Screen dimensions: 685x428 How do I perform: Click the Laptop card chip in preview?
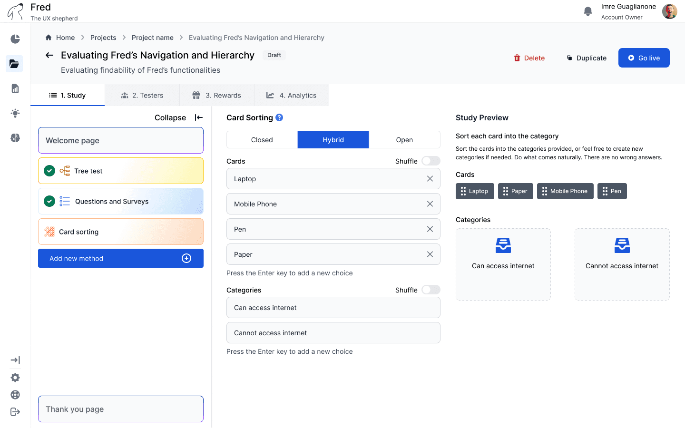click(x=475, y=191)
